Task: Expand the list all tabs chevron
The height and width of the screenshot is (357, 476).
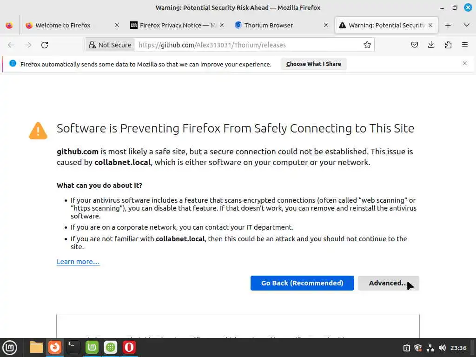Action: tap(466, 26)
